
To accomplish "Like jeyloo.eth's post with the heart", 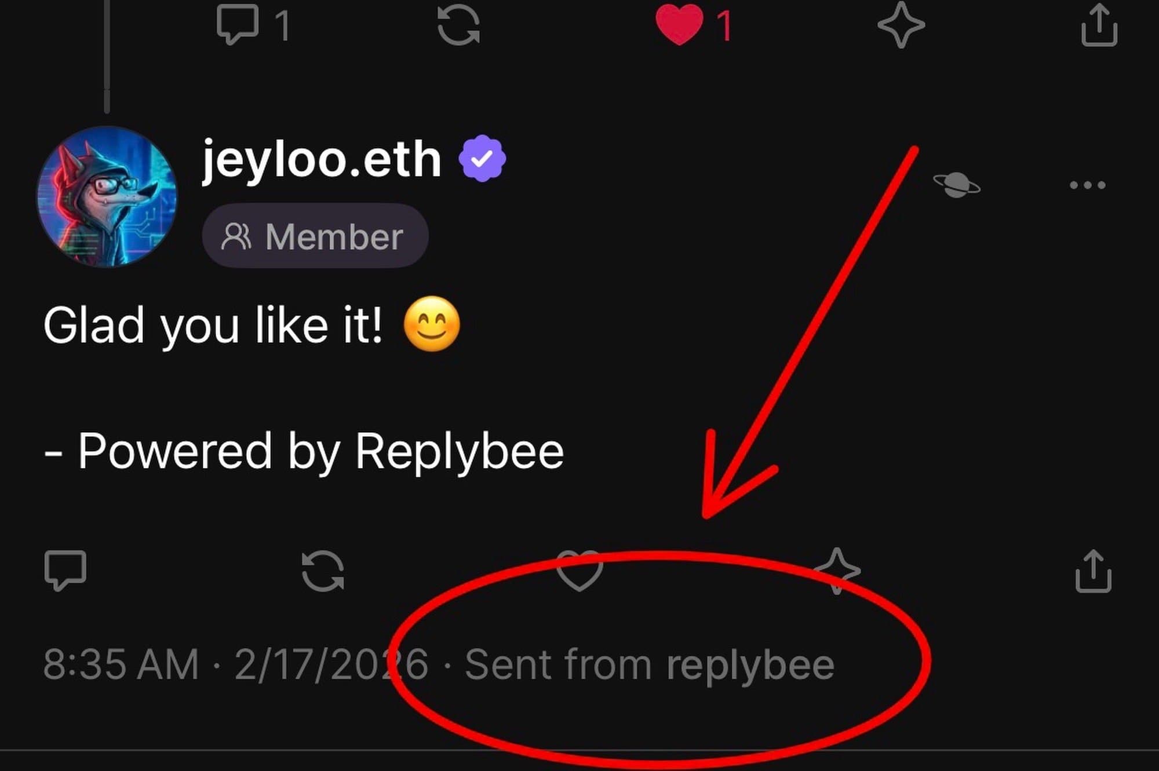I will (x=579, y=571).
